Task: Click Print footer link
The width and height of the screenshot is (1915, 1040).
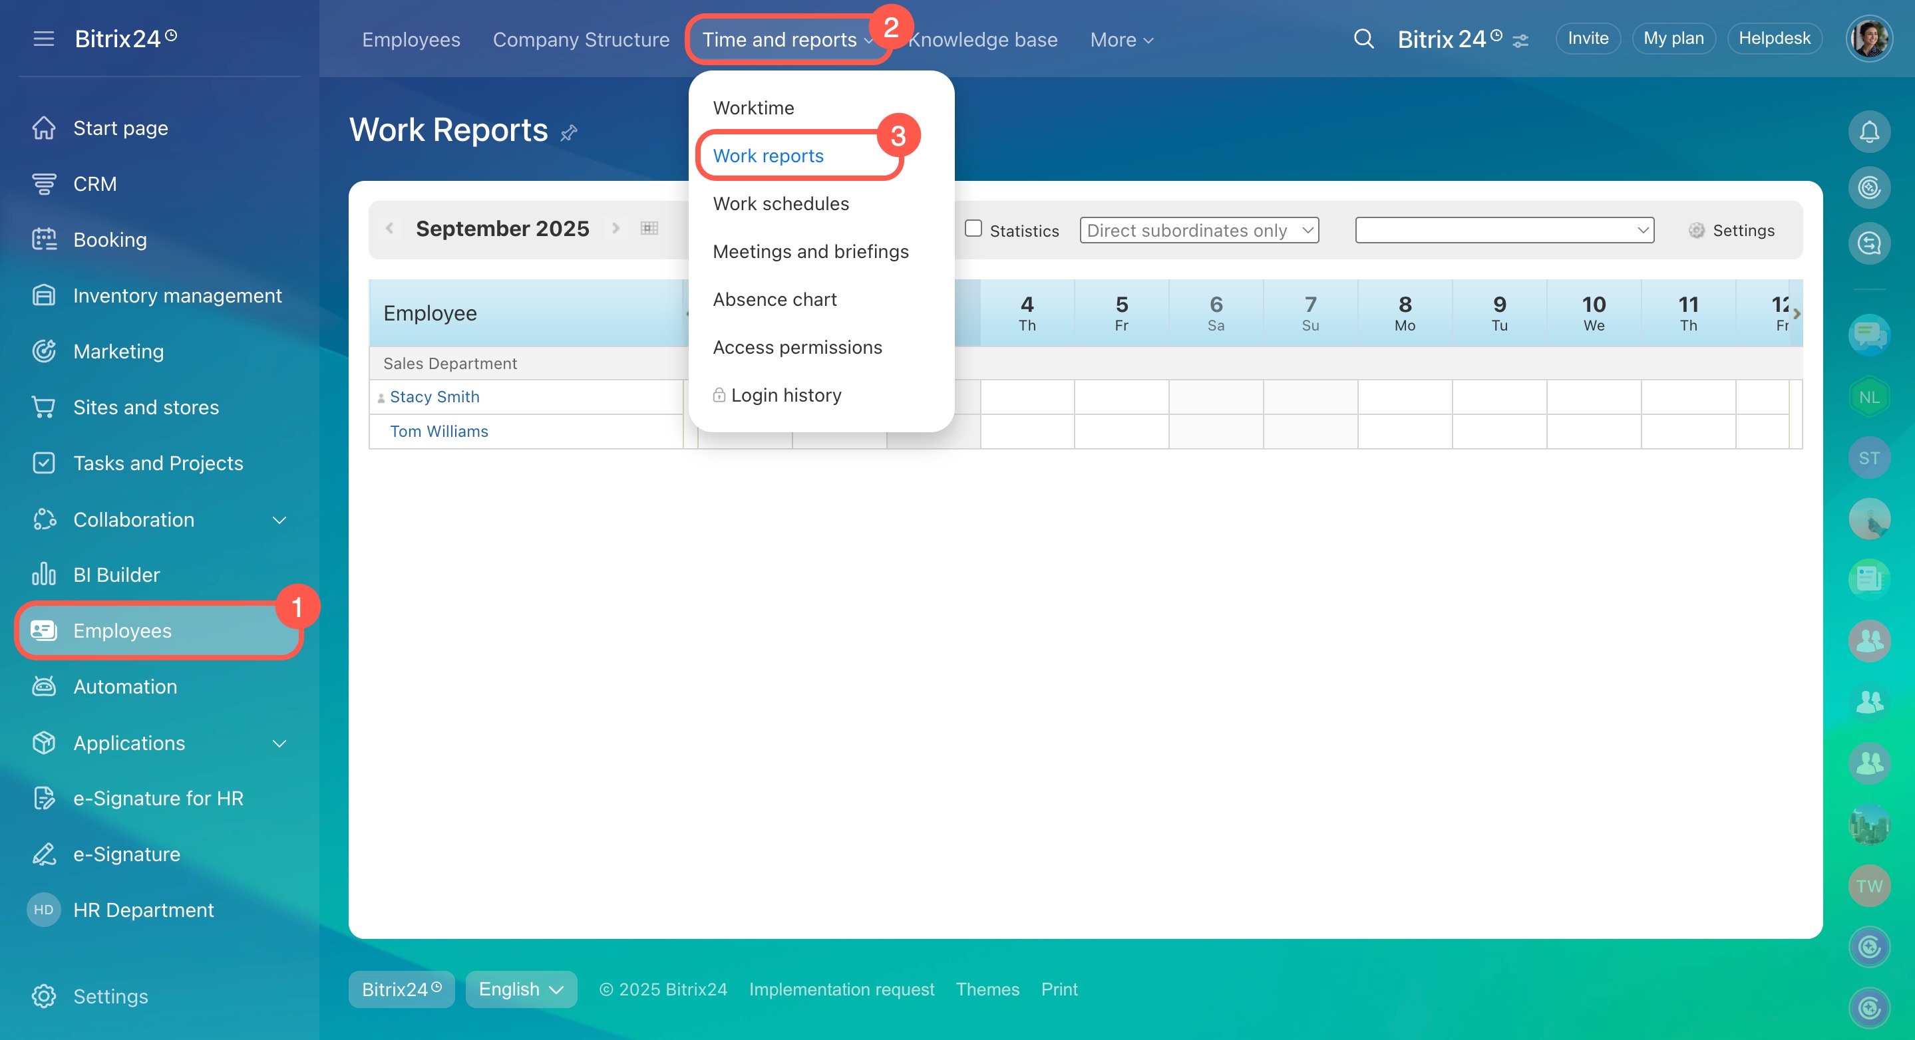Action: (x=1059, y=989)
